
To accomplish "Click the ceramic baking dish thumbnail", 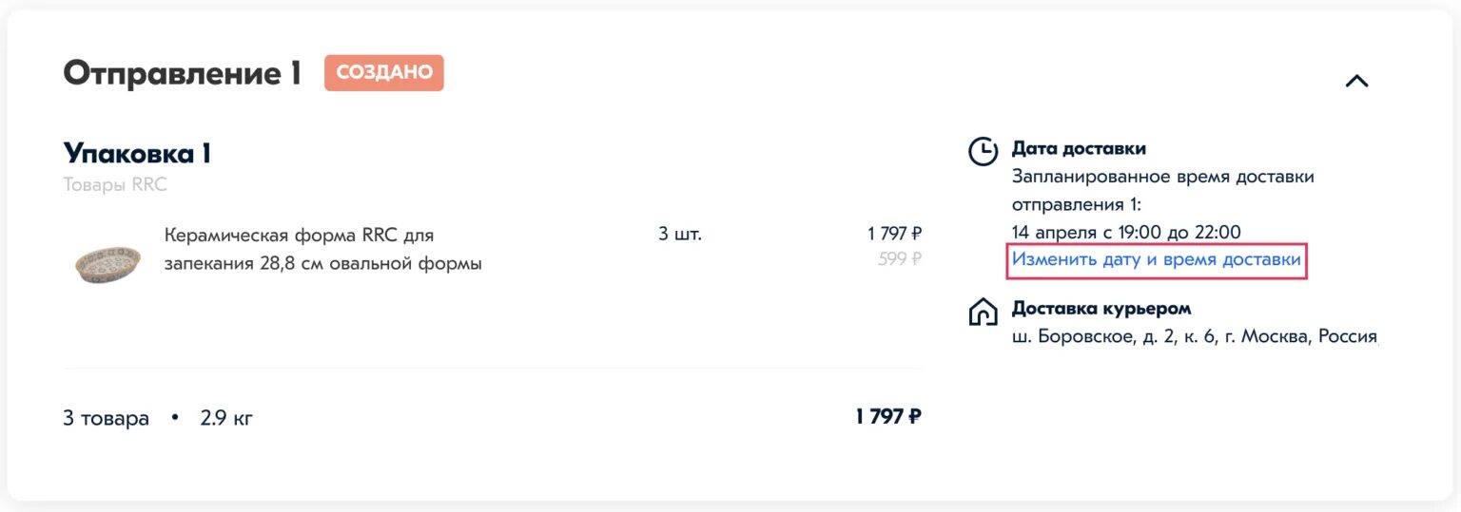I will tap(107, 263).
